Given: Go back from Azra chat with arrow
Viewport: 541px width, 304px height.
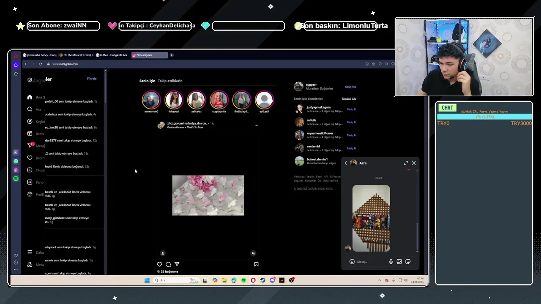Looking at the screenshot, I should click(x=346, y=163).
